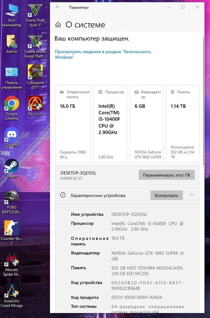The height and width of the screenshot is (318, 210).
Task: Click the device specifications info icon
Action: pyautogui.click(x=63, y=195)
